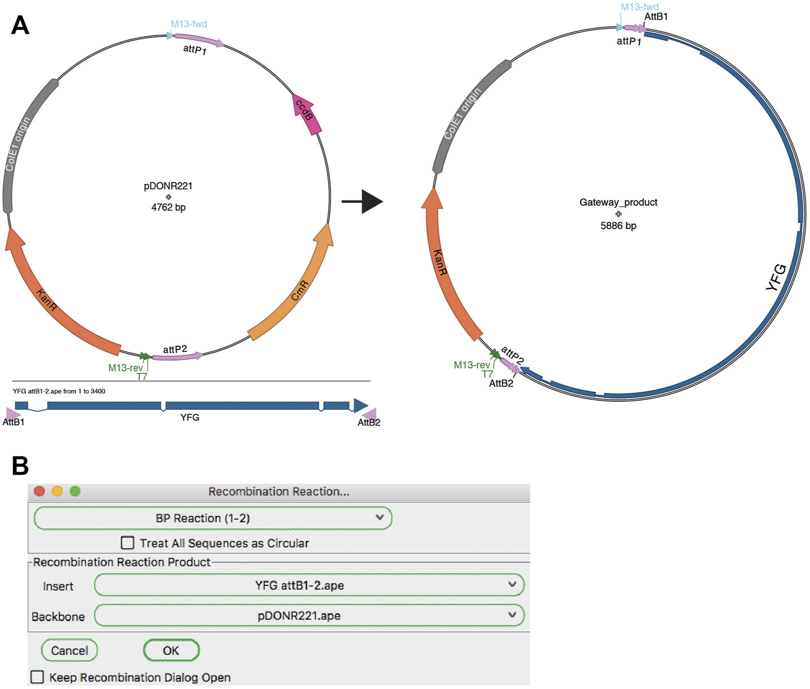810x689 pixels.
Task: Expand the Insert sequence dropdown
Action: pyautogui.click(x=309, y=586)
